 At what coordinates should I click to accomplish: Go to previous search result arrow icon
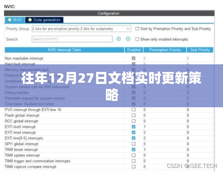118,39
